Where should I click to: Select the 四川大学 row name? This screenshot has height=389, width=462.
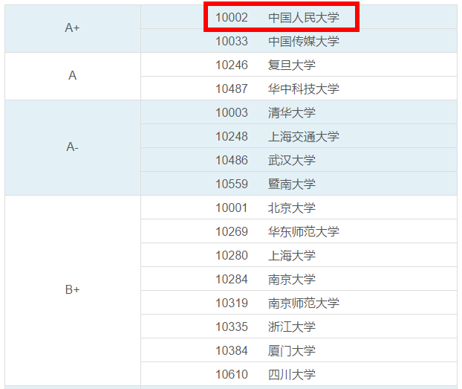291,374
